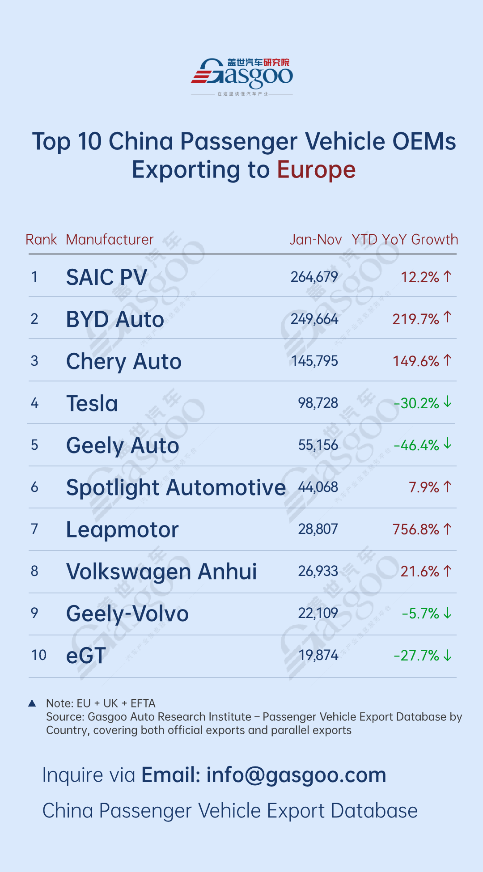Select the SAIC PV manufacturer name

(106, 277)
